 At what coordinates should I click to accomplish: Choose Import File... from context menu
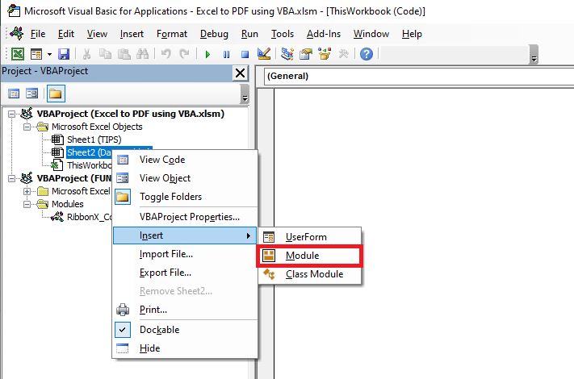tap(185, 254)
